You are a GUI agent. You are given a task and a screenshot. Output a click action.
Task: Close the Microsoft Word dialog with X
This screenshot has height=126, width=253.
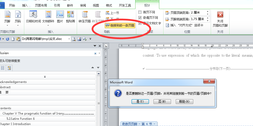pyautogui.click(x=209, y=81)
